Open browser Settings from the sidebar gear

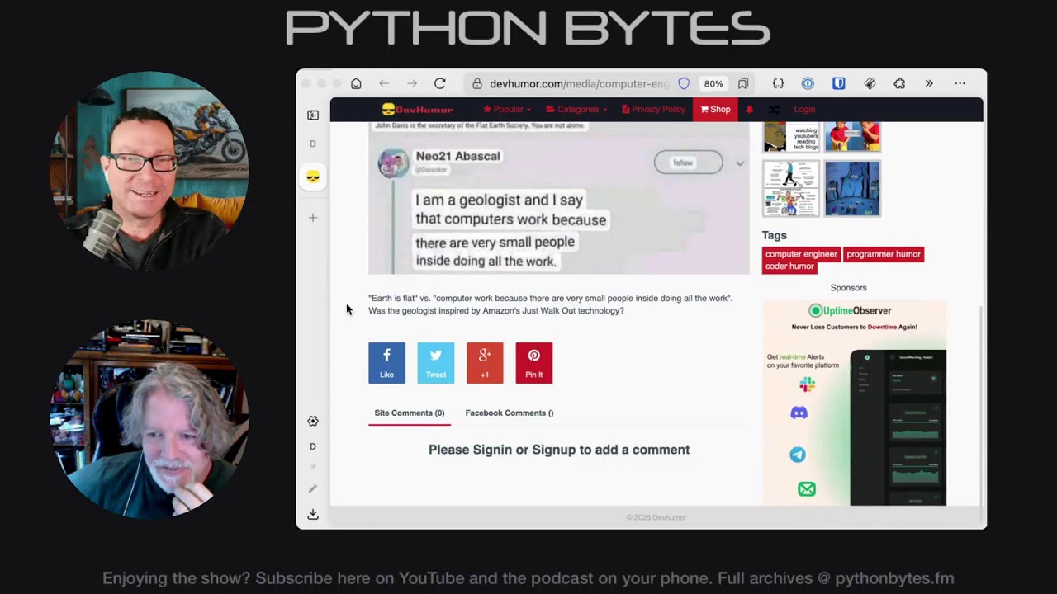tap(313, 421)
